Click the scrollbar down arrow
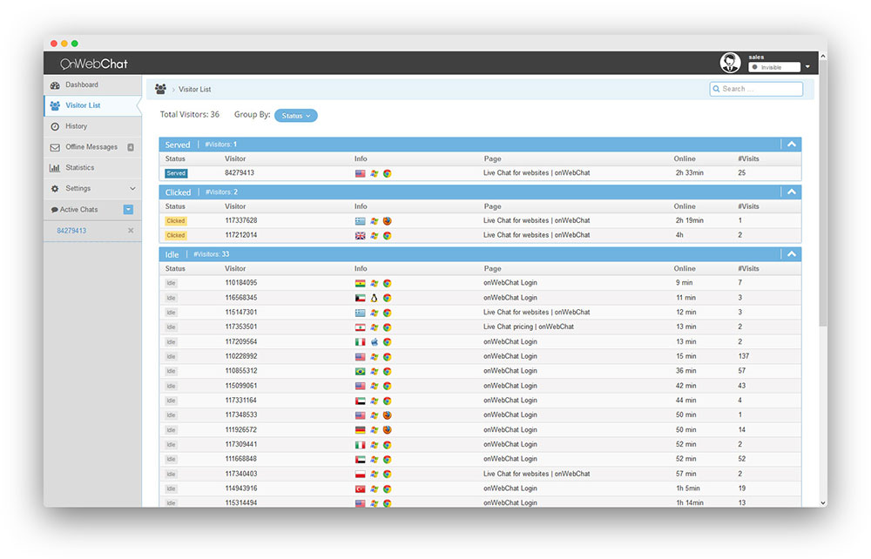The image size is (871, 559). click(x=823, y=503)
